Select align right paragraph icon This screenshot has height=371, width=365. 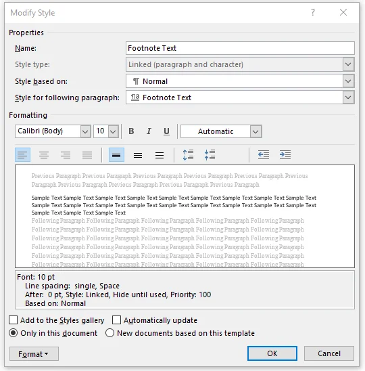tap(66, 155)
